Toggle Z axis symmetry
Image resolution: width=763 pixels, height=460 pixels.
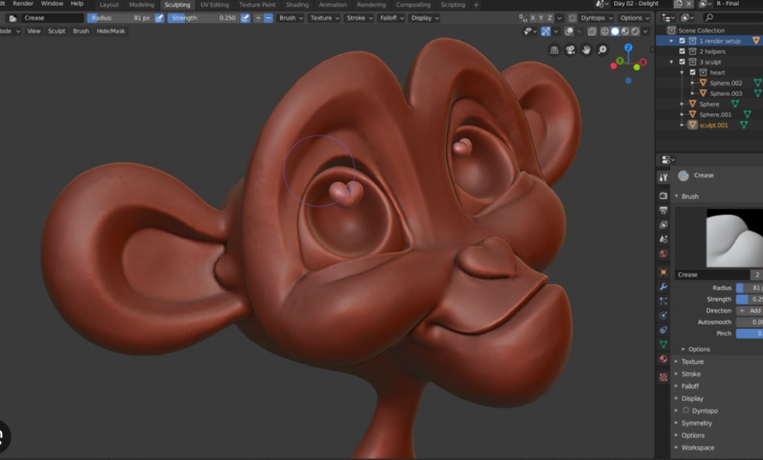(x=549, y=18)
